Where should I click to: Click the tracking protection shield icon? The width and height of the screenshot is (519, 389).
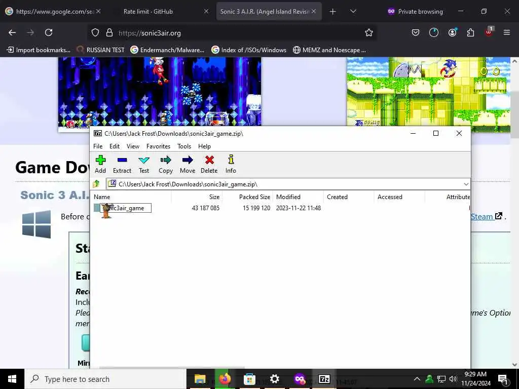tap(95, 33)
